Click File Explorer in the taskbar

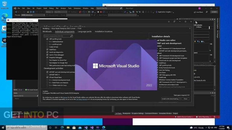[68, 128]
